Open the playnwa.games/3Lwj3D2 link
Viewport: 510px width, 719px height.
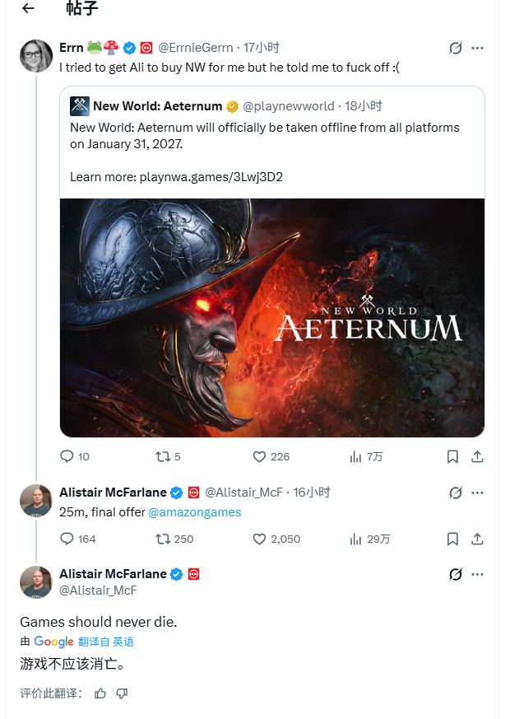click(x=178, y=176)
